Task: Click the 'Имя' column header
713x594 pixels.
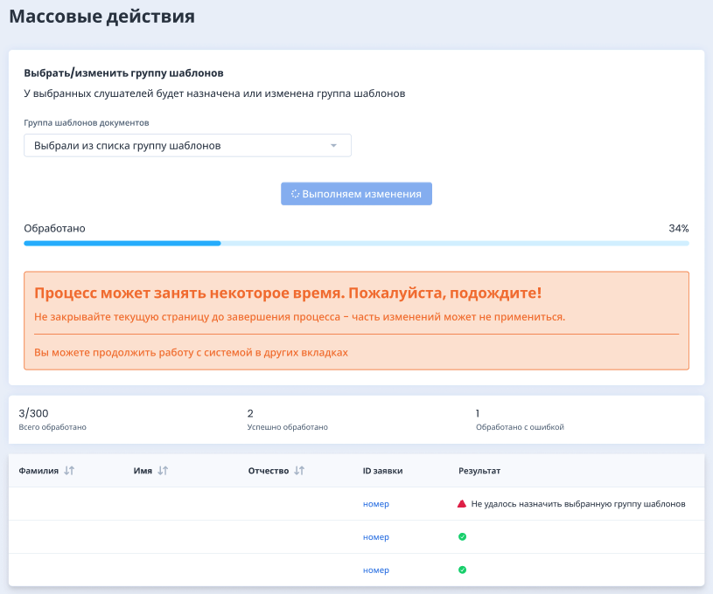Action: pyautogui.click(x=143, y=471)
